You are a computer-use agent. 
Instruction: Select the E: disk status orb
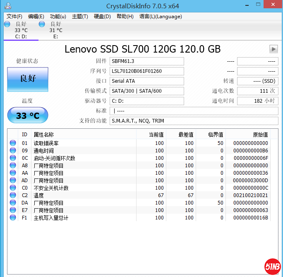42,24
